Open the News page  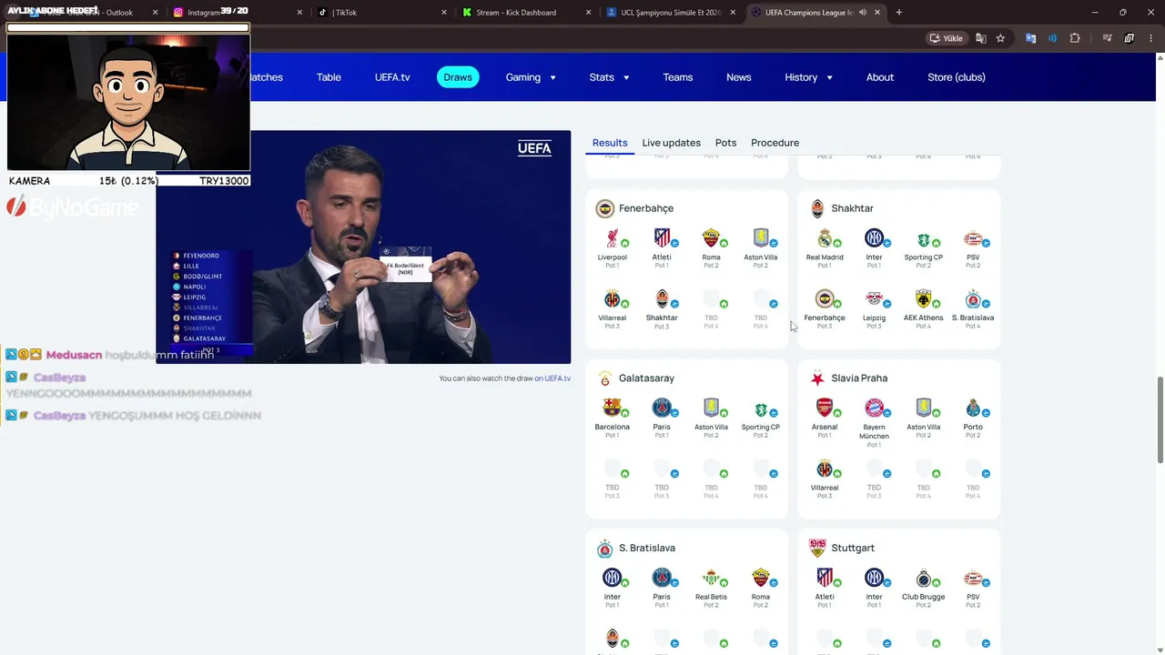tap(739, 77)
